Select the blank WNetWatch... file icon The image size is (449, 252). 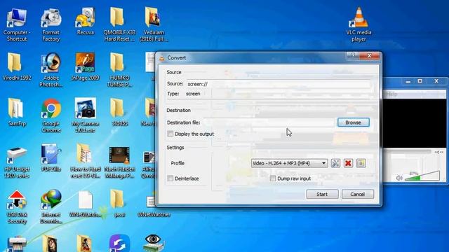85,204
